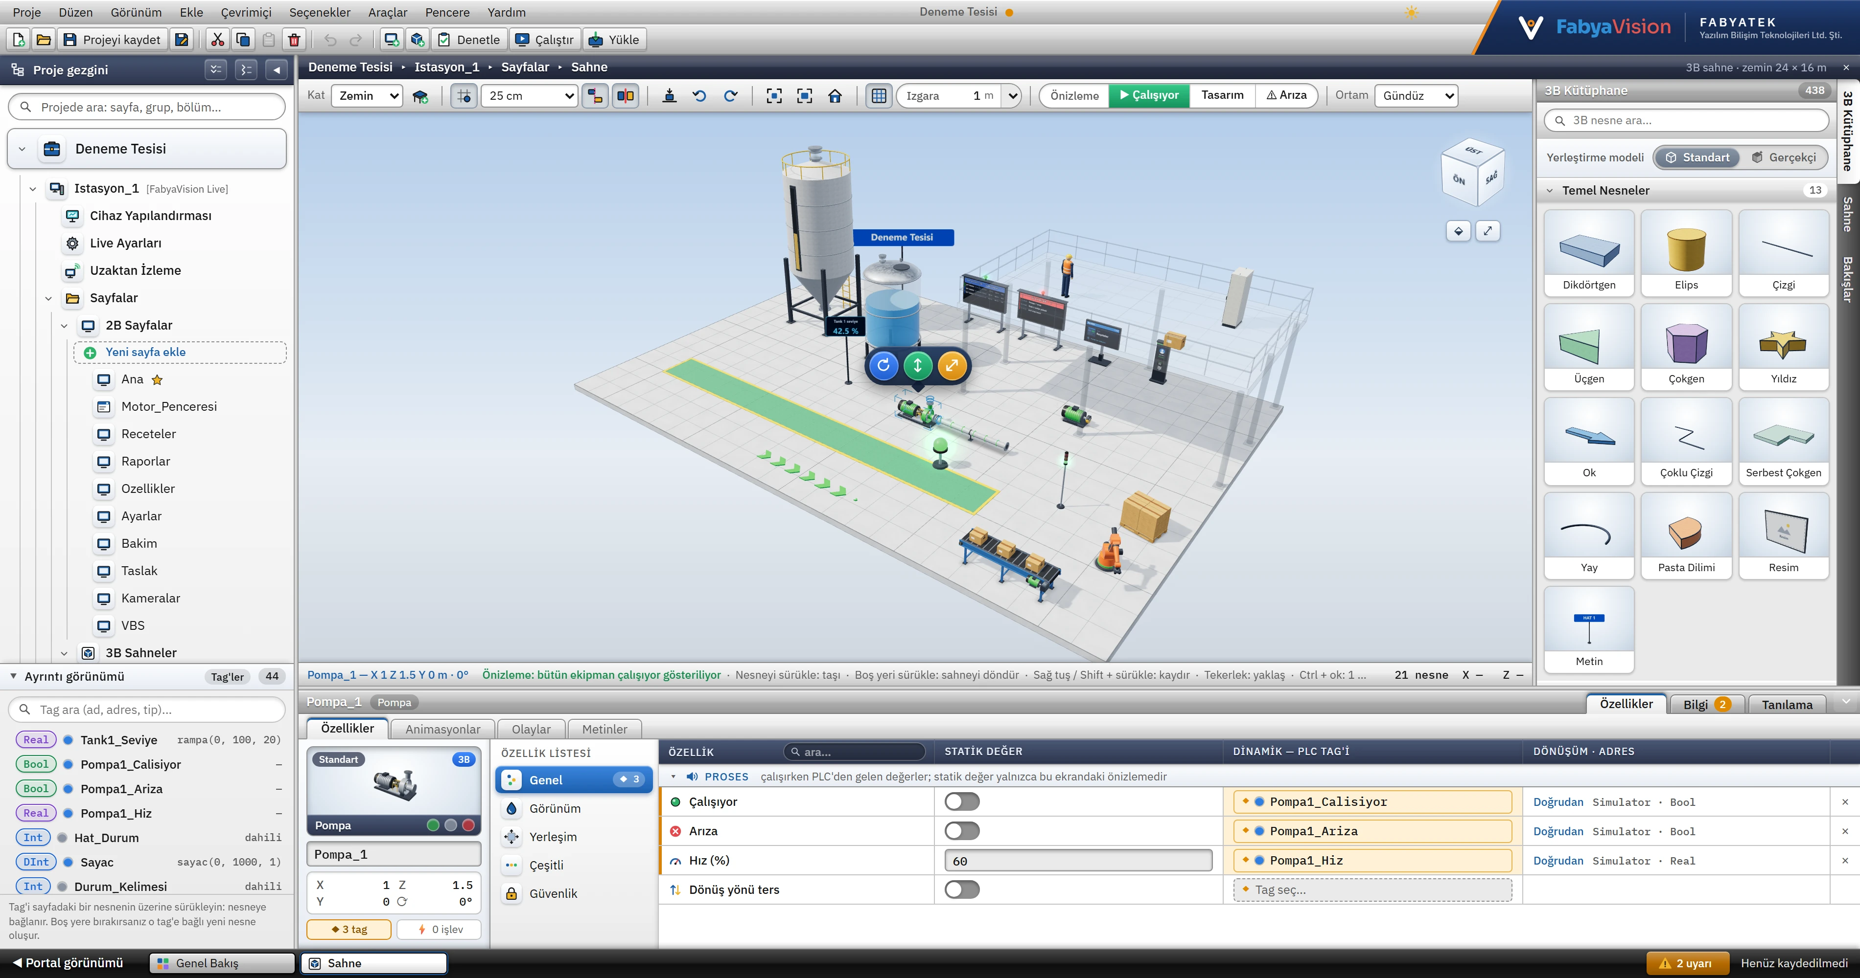The height and width of the screenshot is (978, 1860).
Task: Rotate object counterclockwise icon
Action: click(699, 96)
